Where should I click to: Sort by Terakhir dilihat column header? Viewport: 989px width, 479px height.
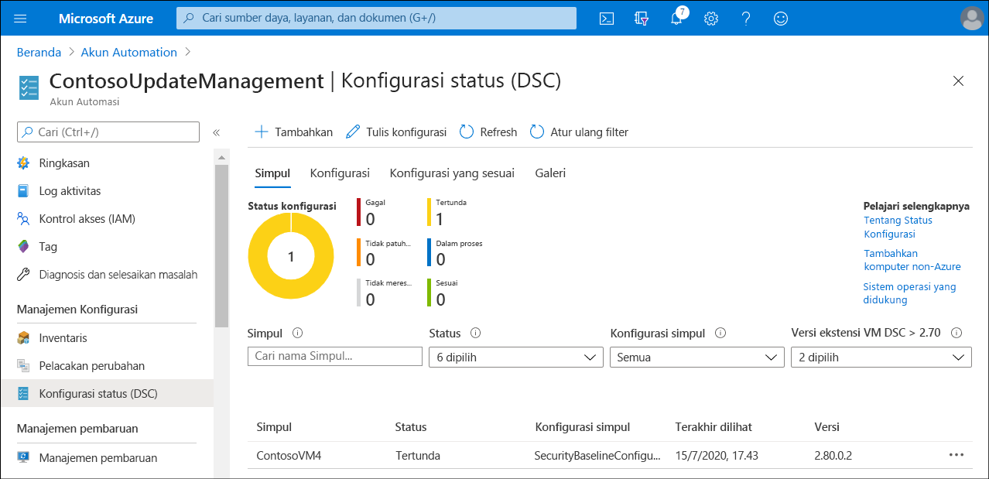pos(714,427)
